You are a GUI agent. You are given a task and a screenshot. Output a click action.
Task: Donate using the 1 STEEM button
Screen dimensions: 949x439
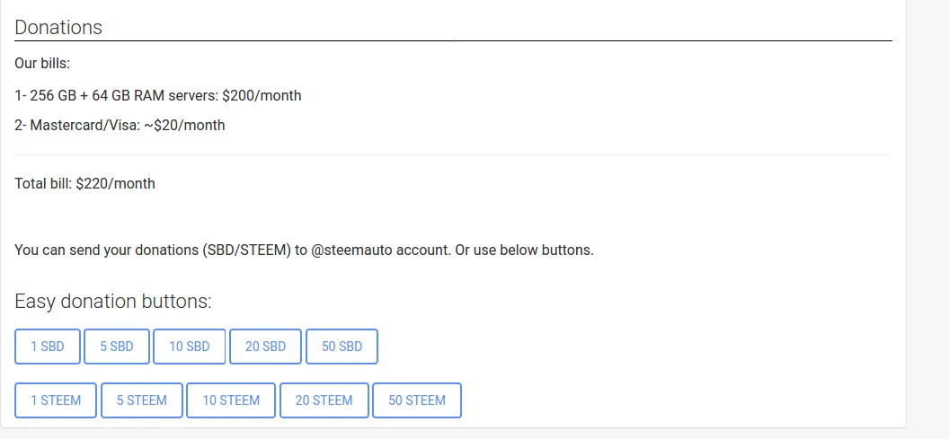point(56,400)
